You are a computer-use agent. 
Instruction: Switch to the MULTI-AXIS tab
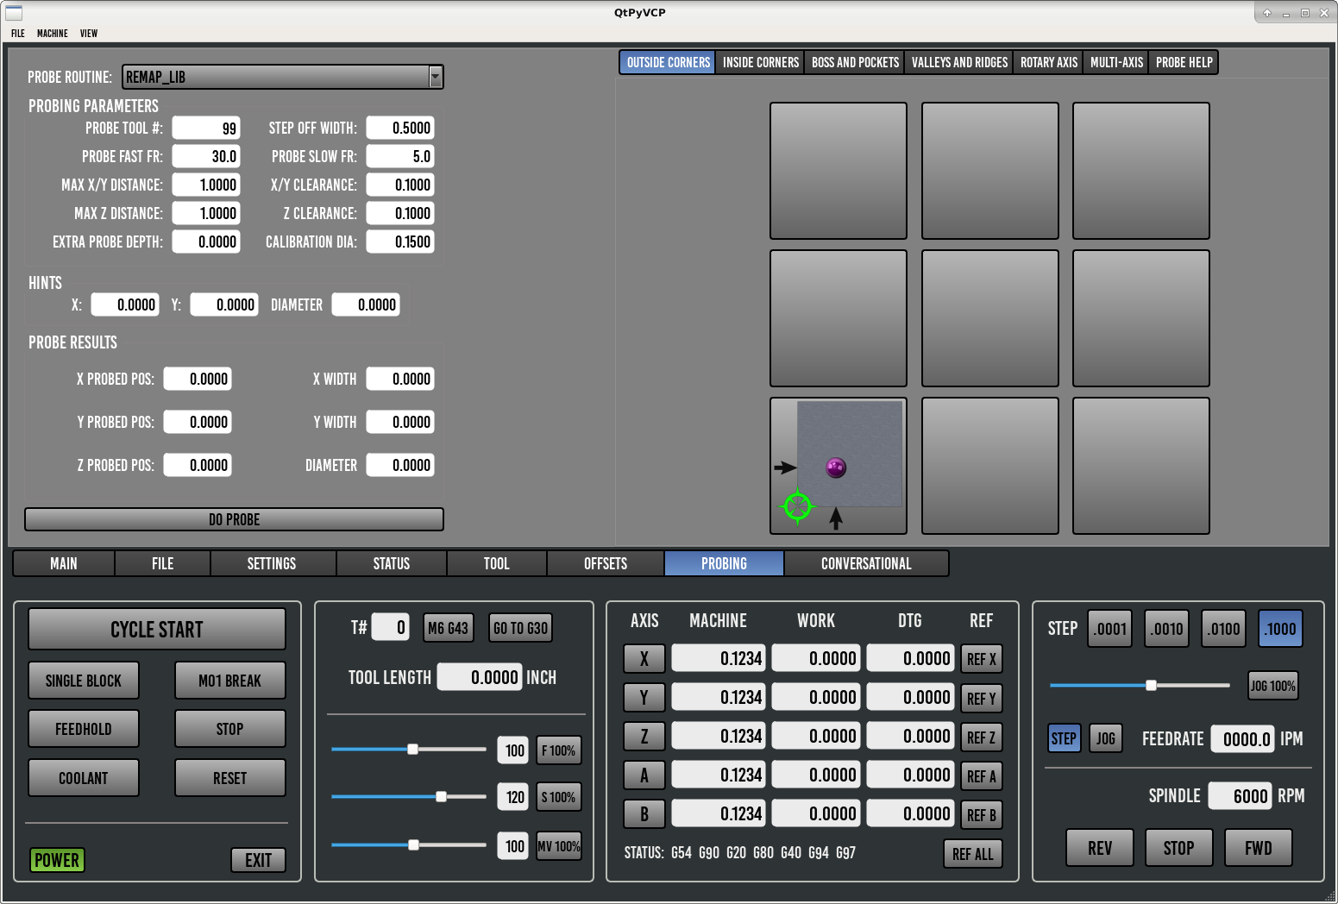[x=1116, y=62]
